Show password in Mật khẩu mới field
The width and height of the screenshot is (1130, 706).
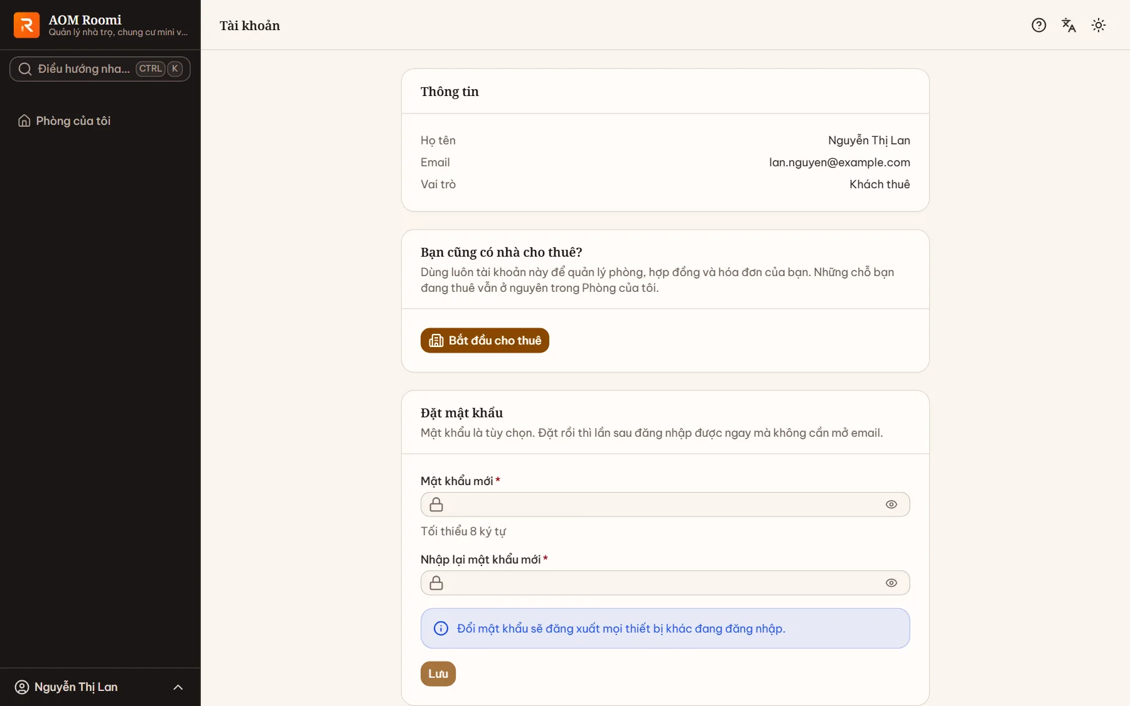click(x=891, y=505)
